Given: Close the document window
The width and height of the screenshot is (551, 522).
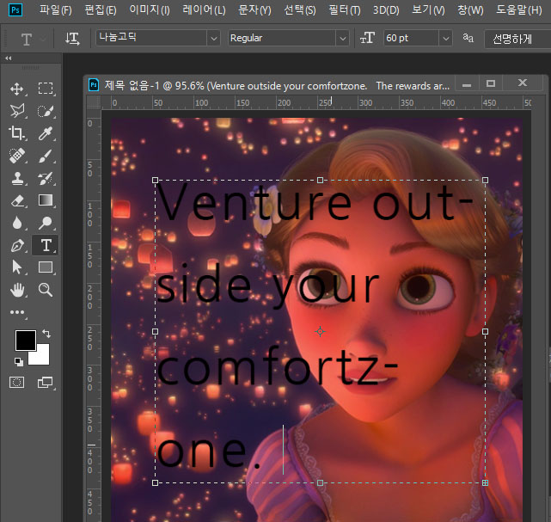Looking at the screenshot, I should (523, 83).
